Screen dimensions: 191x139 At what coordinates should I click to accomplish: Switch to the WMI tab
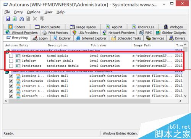146,32
